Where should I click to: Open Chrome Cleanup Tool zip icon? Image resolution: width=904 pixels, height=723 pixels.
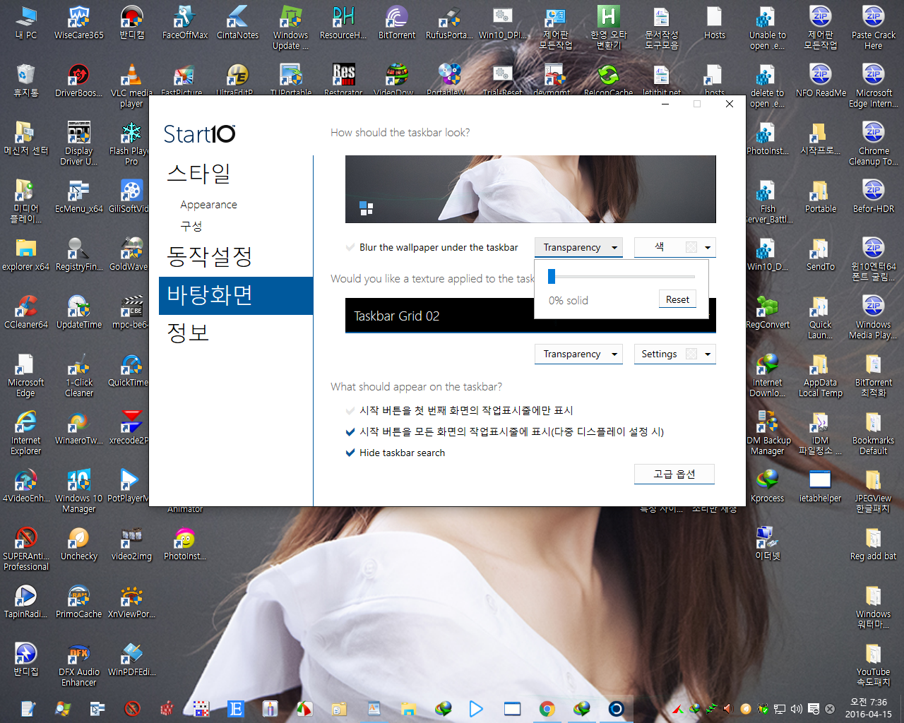874,144
